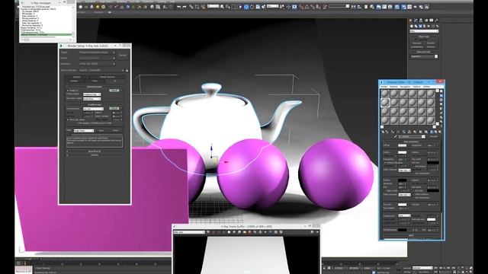Open Renderer dropdown in Render Setup

click(x=97, y=64)
